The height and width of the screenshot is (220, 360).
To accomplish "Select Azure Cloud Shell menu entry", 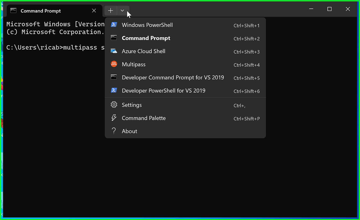I will coord(143,51).
